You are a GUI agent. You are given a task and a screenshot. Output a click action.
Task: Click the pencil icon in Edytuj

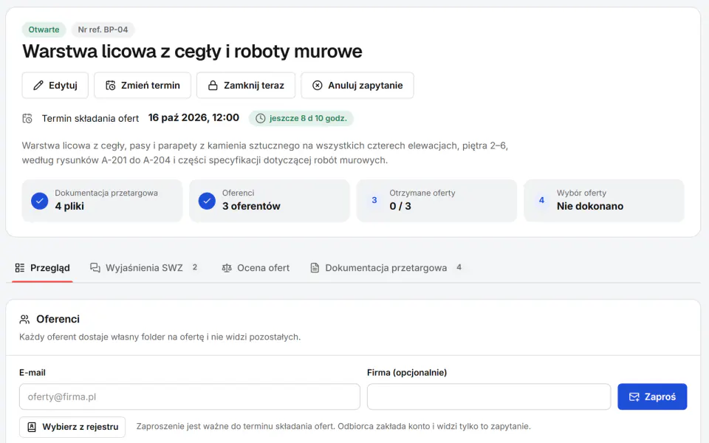click(38, 86)
